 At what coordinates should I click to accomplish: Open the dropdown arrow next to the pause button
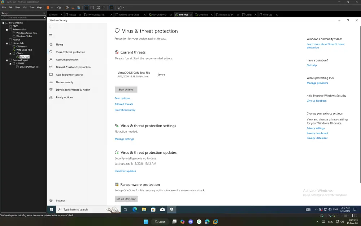pyautogui.click(x=52, y=7)
